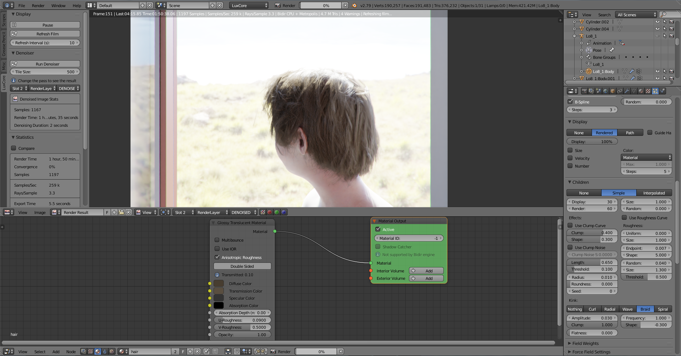Image resolution: width=681 pixels, height=356 pixels.
Task: Open the top bar Render menu
Action: 38,5
